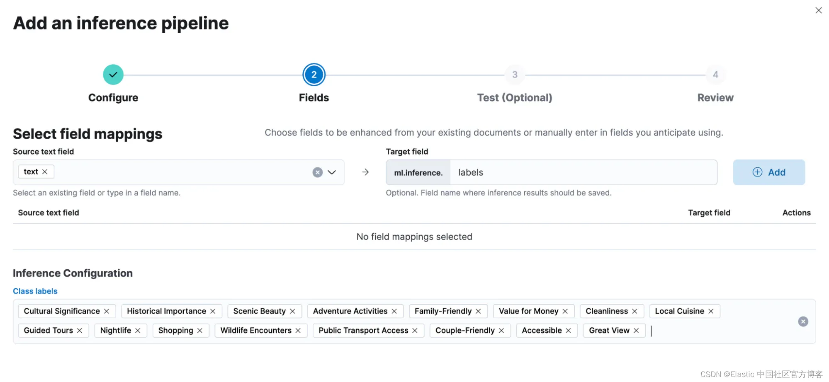This screenshot has height=382, width=829.
Task: Select the Fields step indicator
Action: click(314, 75)
